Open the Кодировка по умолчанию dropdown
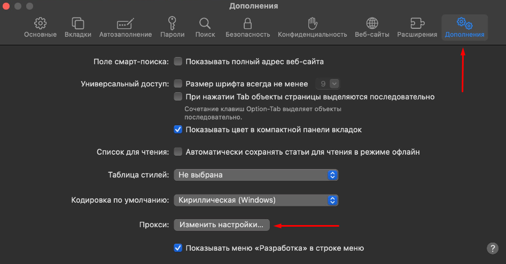 coord(256,200)
